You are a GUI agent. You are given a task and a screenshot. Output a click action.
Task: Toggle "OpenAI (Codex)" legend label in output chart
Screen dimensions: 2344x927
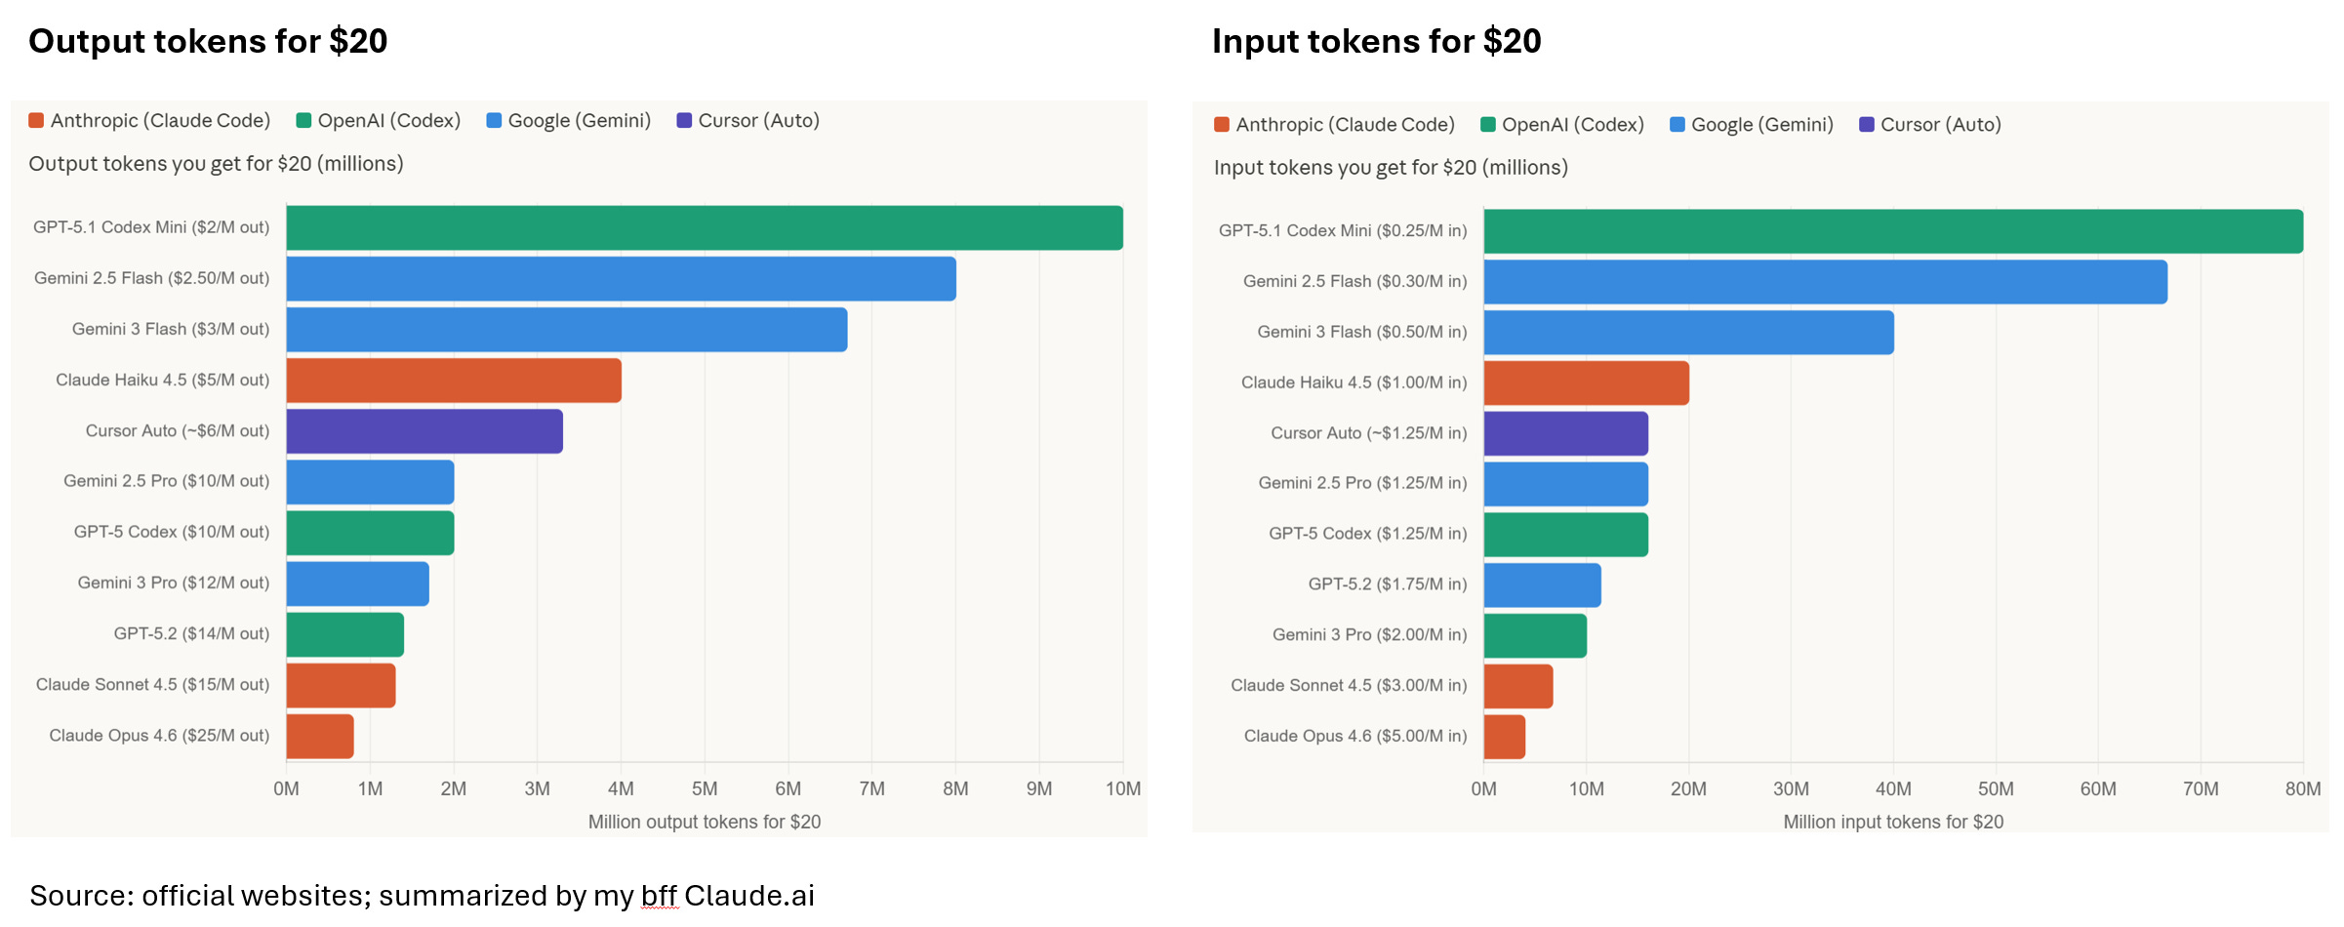[388, 121]
